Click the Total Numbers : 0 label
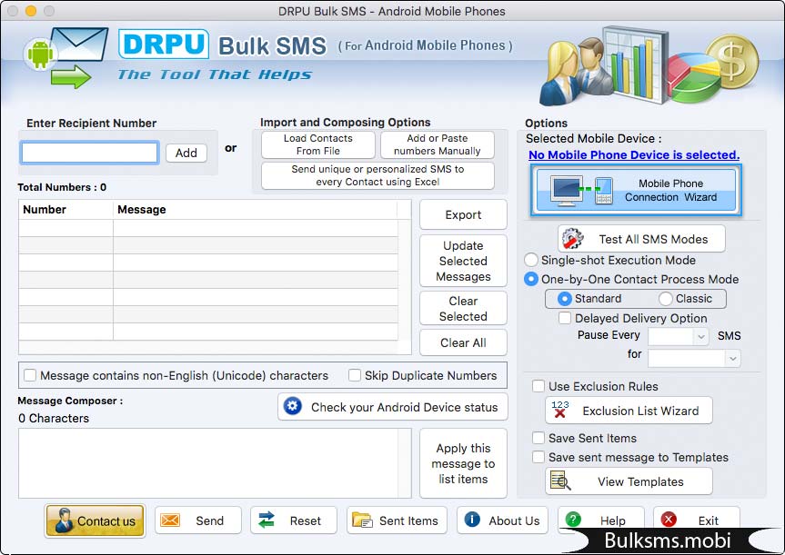Image resolution: width=785 pixels, height=555 pixels. click(x=62, y=187)
